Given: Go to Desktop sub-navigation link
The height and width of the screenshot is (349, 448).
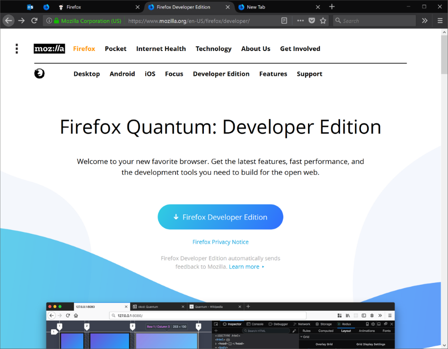Looking at the screenshot, I should point(87,74).
